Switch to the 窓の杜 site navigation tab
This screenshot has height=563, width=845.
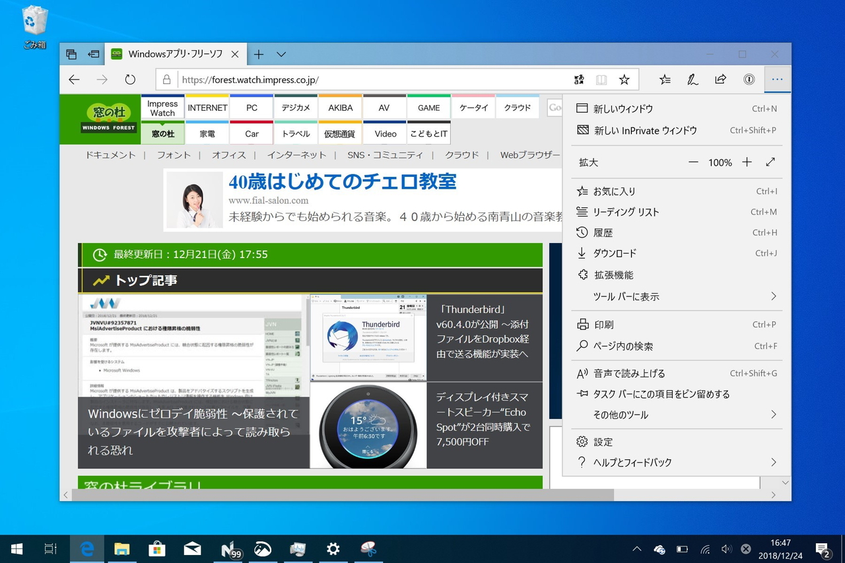[x=162, y=133]
